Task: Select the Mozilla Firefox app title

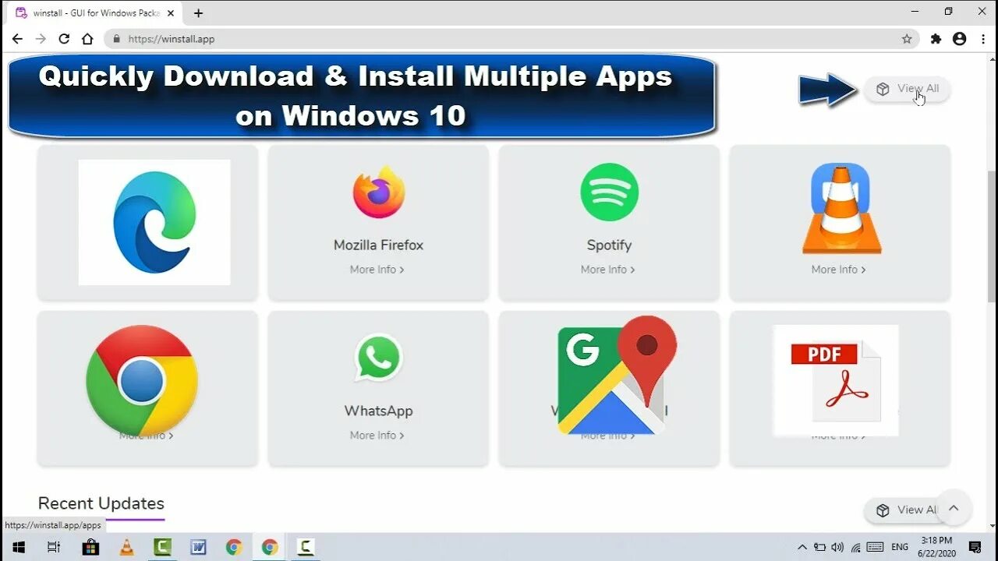Action: coord(379,245)
